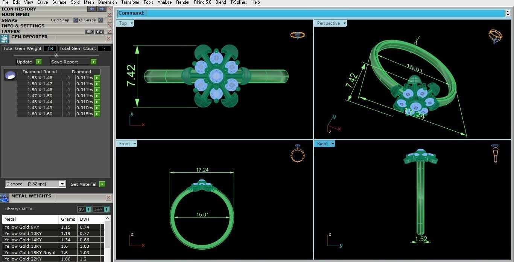Close the Gem Reporter panel

(x=108, y=38)
